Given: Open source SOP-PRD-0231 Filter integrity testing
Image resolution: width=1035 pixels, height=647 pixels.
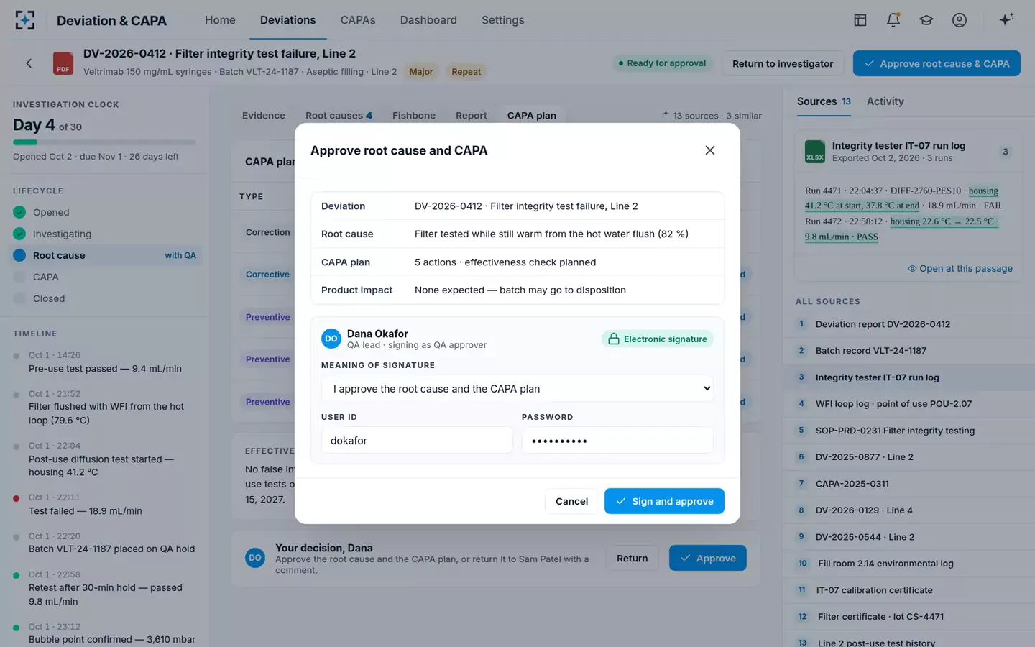Looking at the screenshot, I should tap(908, 431).
